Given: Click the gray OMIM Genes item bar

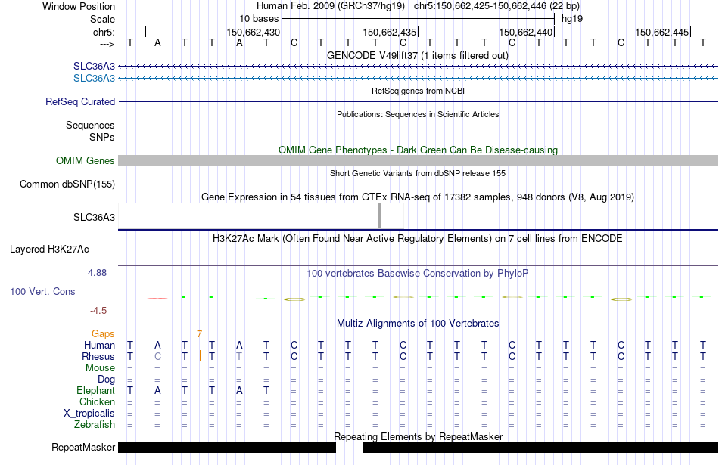Looking at the screenshot, I should coord(418,160).
